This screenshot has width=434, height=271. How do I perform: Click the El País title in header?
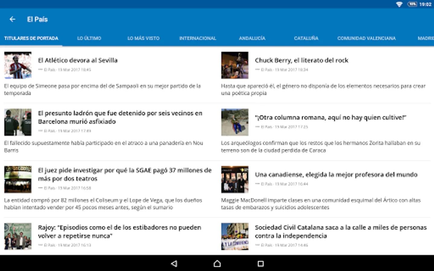(37, 19)
